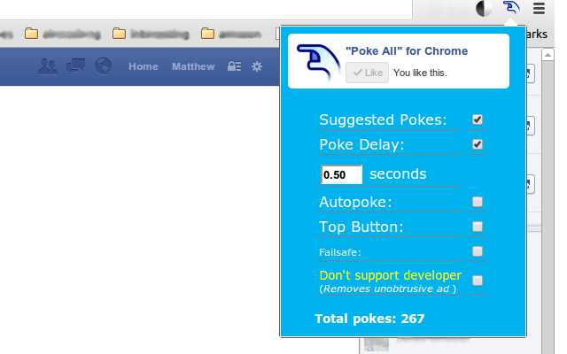Enable the Top Button checkbox
Image resolution: width=567 pixels, height=354 pixels.
478,227
